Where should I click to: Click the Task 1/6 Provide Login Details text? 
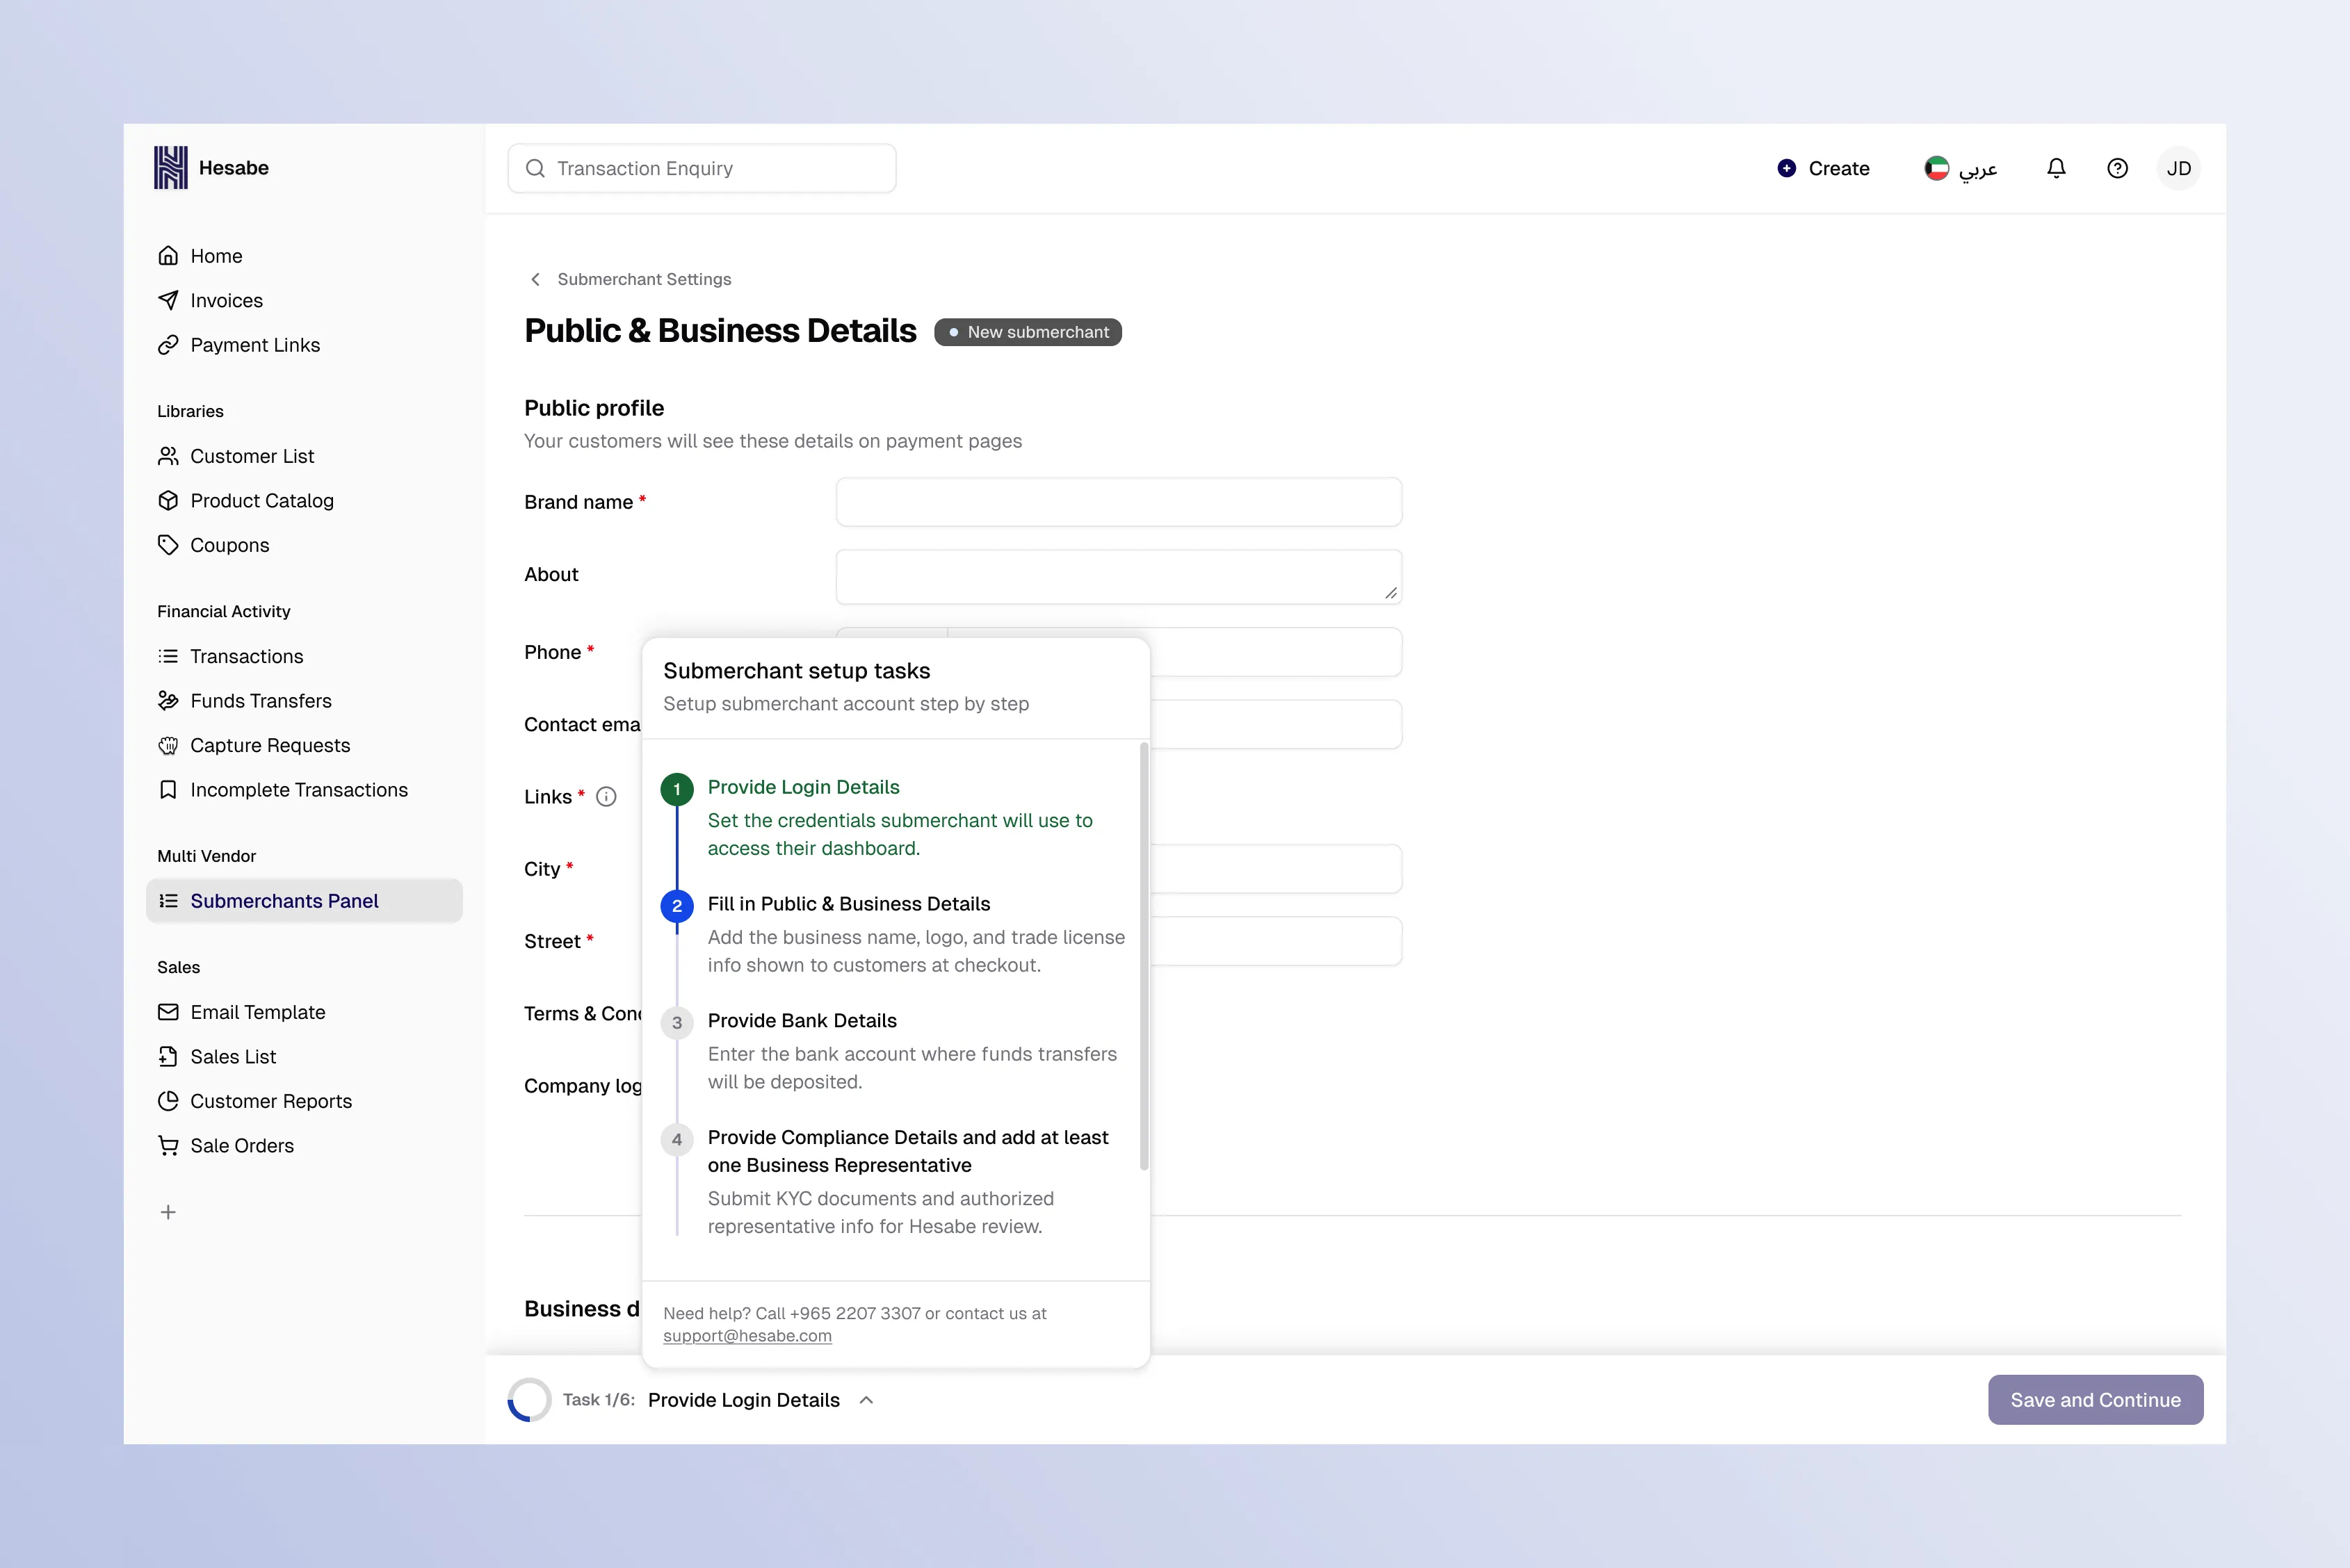pos(702,1400)
